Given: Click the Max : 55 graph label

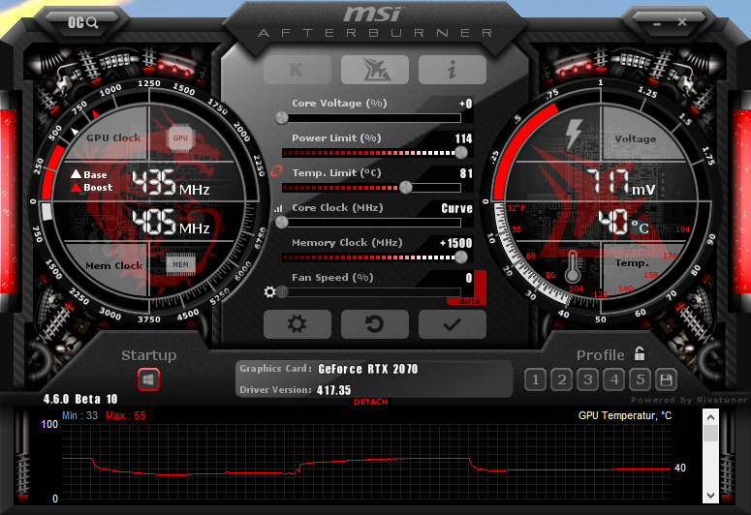Looking at the screenshot, I should pyautogui.click(x=125, y=415).
